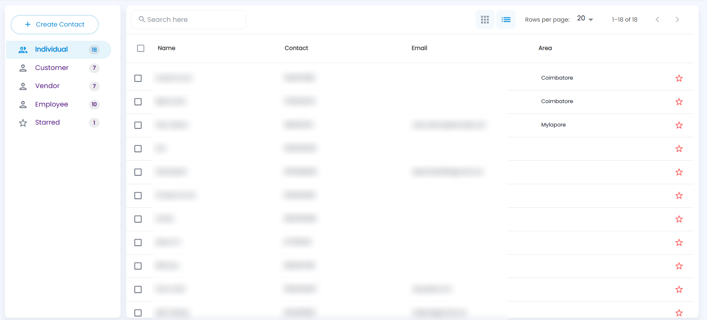The width and height of the screenshot is (707, 320).
Task: Click the Email column header
Action: [420, 48]
